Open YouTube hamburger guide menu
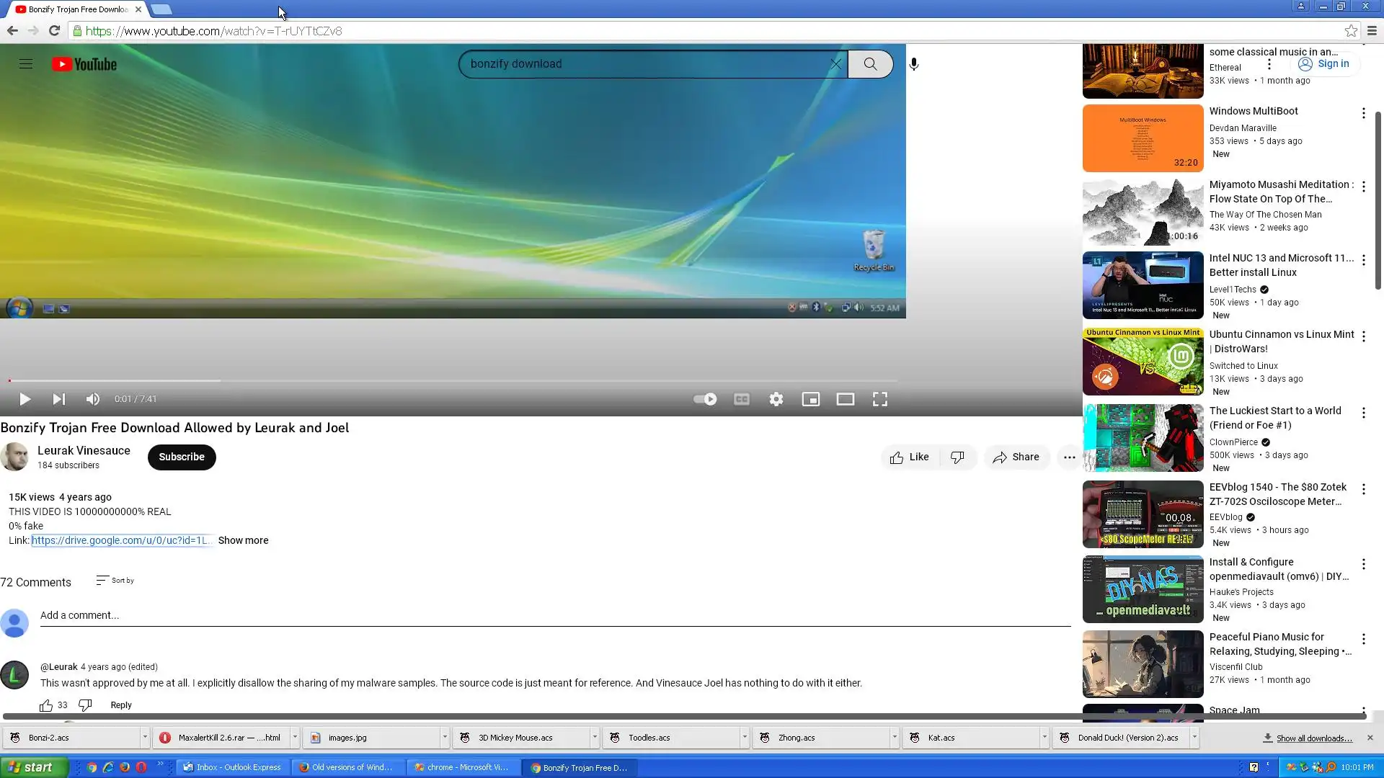The width and height of the screenshot is (1384, 778). pyautogui.click(x=26, y=64)
